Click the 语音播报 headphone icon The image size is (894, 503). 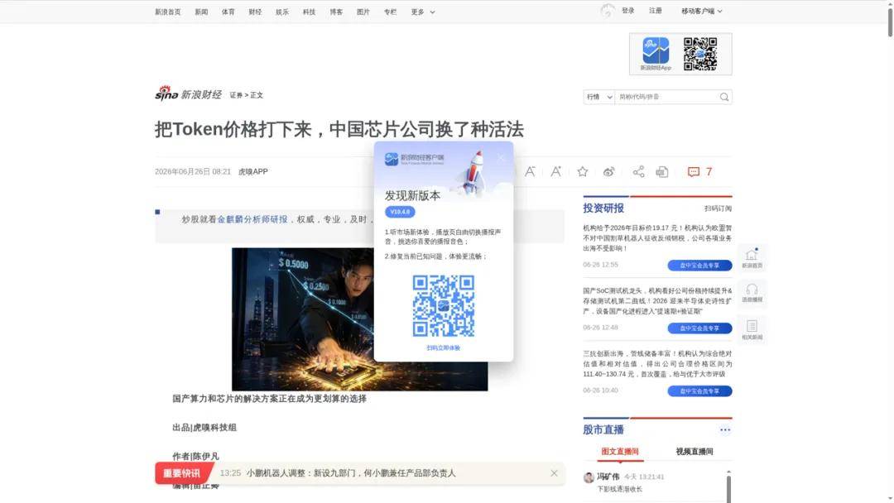[752, 293]
